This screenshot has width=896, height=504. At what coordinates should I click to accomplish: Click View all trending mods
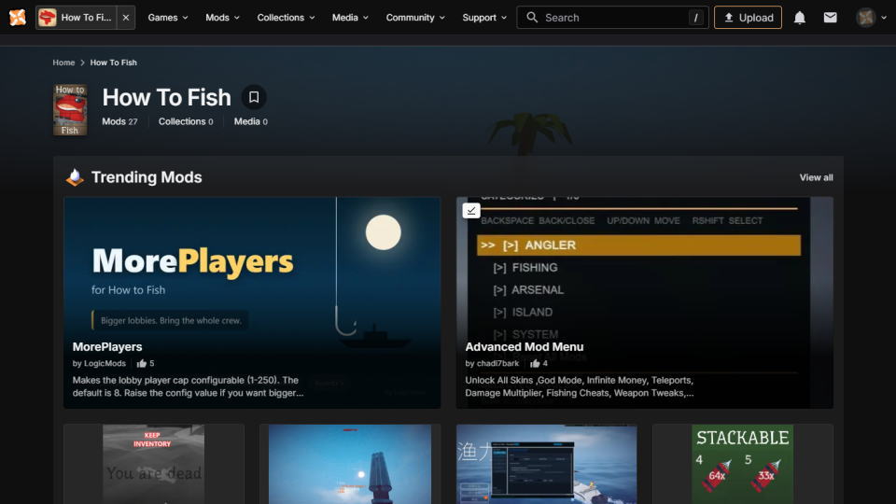pyautogui.click(x=816, y=177)
